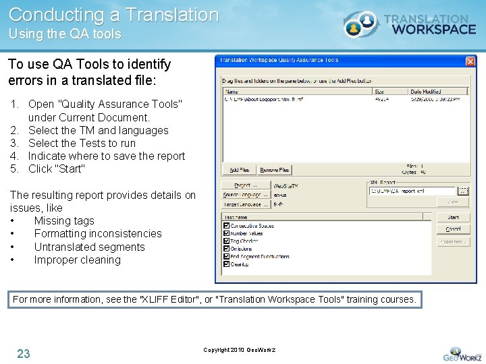Viewport: 486px width, 364px height.
Task: Click the Translation Workspace logo icon
Action: [361, 24]
